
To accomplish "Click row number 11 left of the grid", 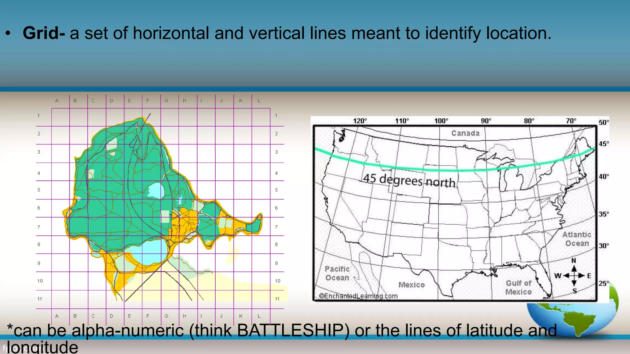I will (x=40, y=299).
